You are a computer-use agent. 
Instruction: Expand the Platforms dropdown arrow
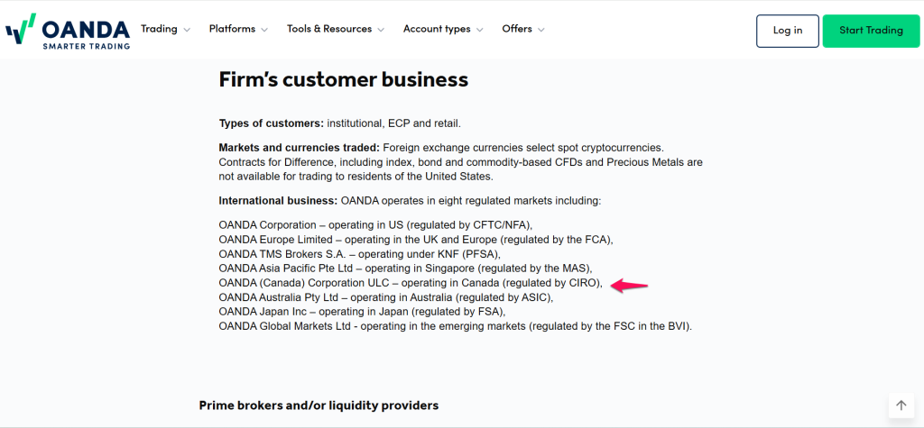click(x=264, y=30)
